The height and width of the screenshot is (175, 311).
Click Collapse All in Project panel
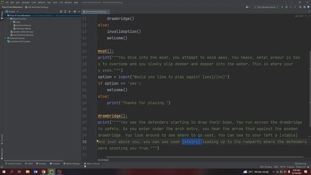coord(69,12)
